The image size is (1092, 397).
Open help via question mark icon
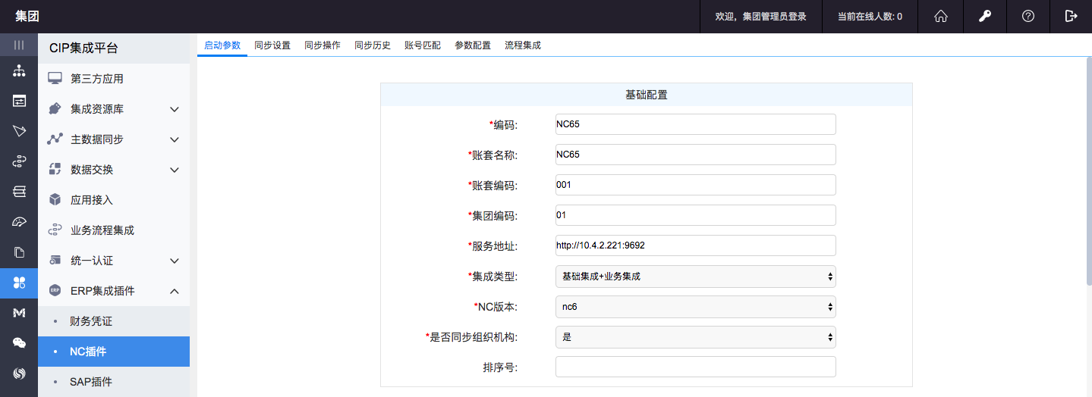click(1028, 16)
